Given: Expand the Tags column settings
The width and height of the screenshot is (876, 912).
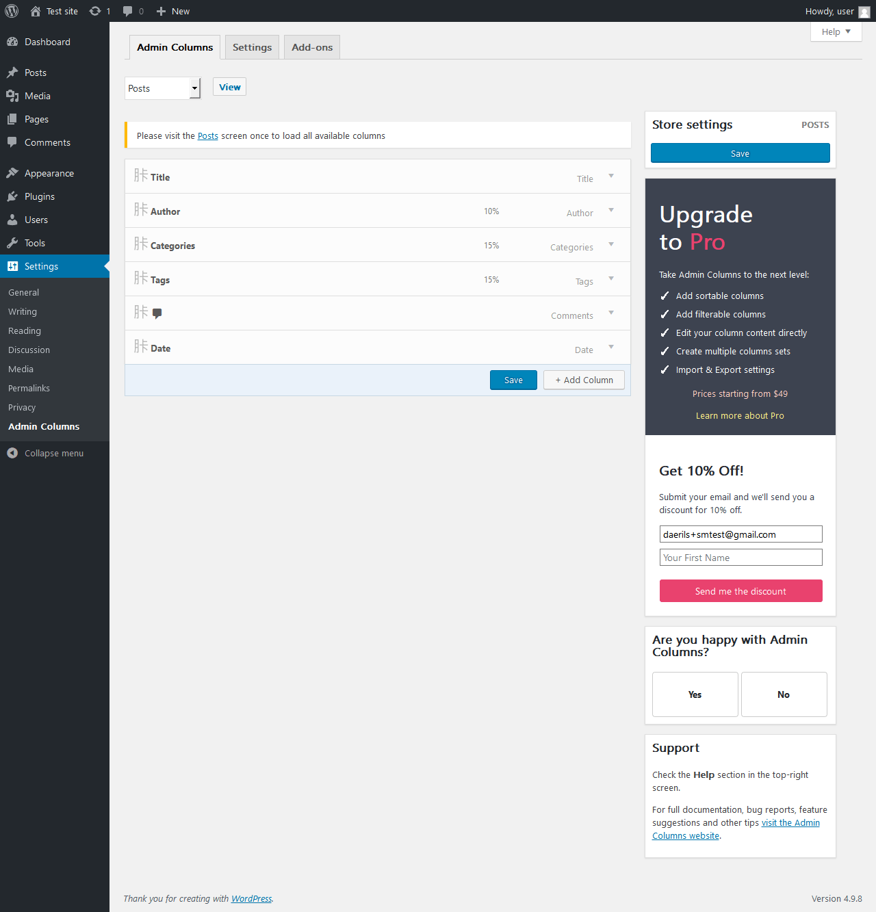Looking at the screenshot, I should pos(611,278).
